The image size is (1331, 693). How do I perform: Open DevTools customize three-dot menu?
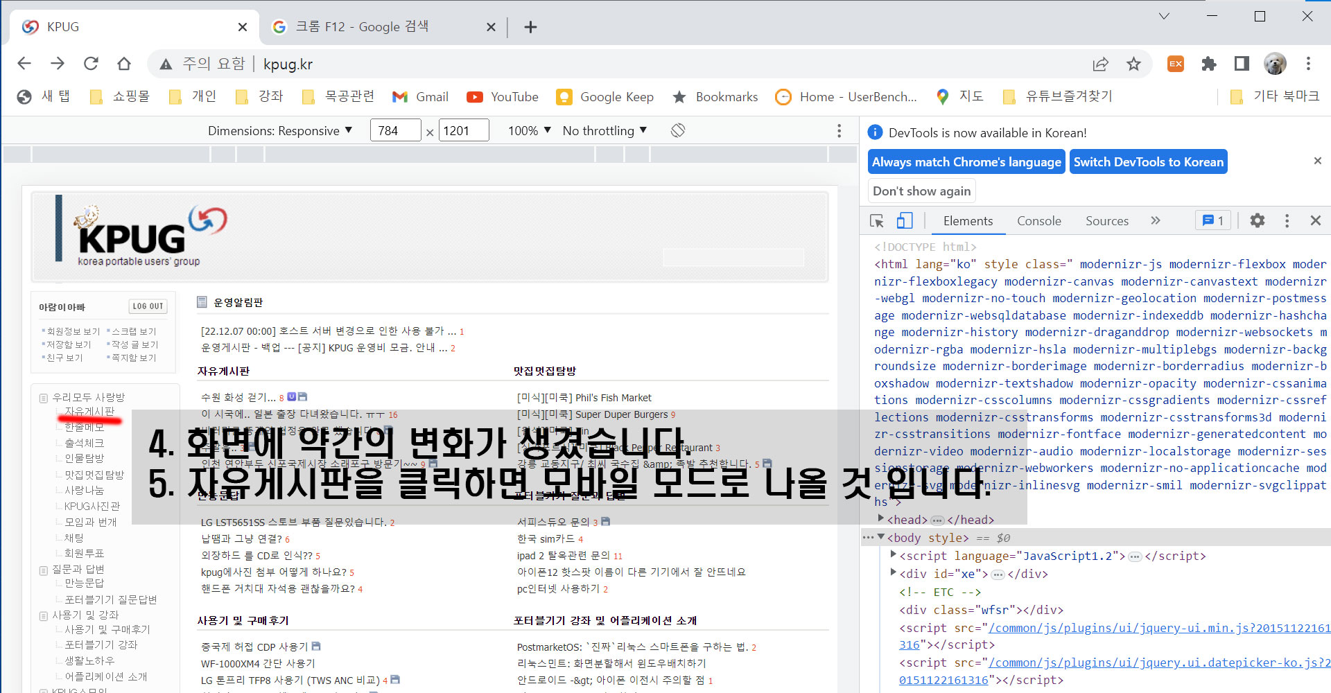point(1287,220)
